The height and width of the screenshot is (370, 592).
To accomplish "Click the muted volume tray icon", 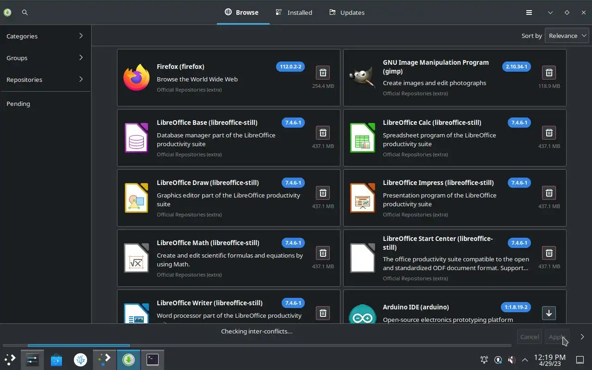I will (512, 359).
